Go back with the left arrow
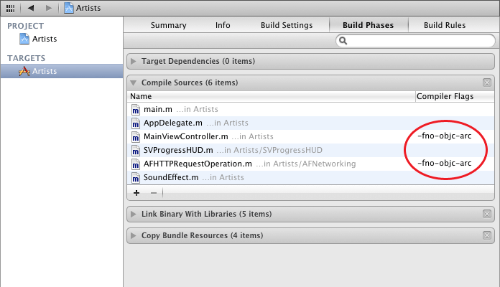The image size is (500, 287). (32, 8)
